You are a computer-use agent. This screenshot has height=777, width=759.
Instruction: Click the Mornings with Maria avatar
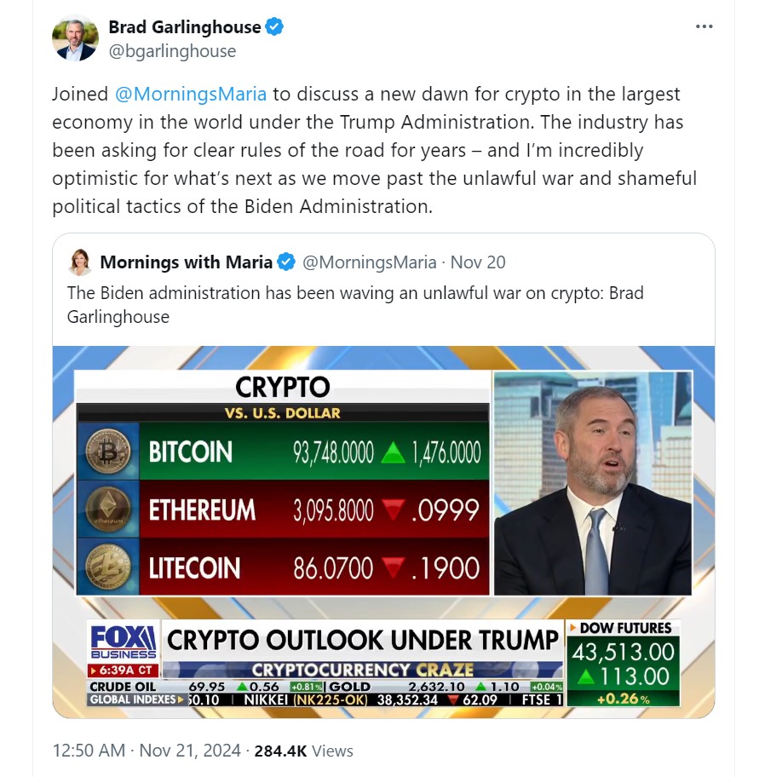80,262
